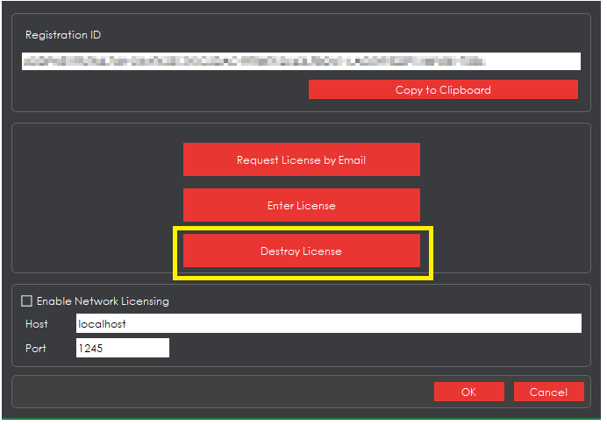Click the Enable Network Licensing label text
607x424 pixels.
103,301
